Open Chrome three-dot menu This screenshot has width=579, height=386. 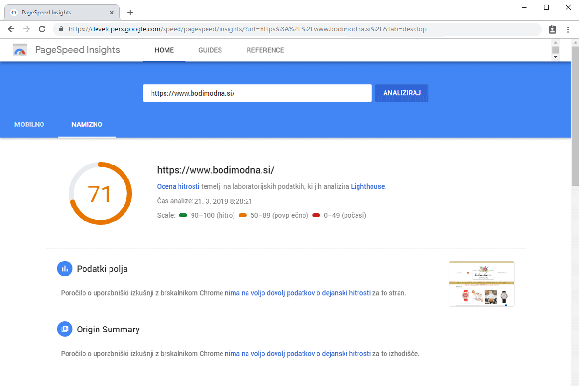tap(568, 29)
